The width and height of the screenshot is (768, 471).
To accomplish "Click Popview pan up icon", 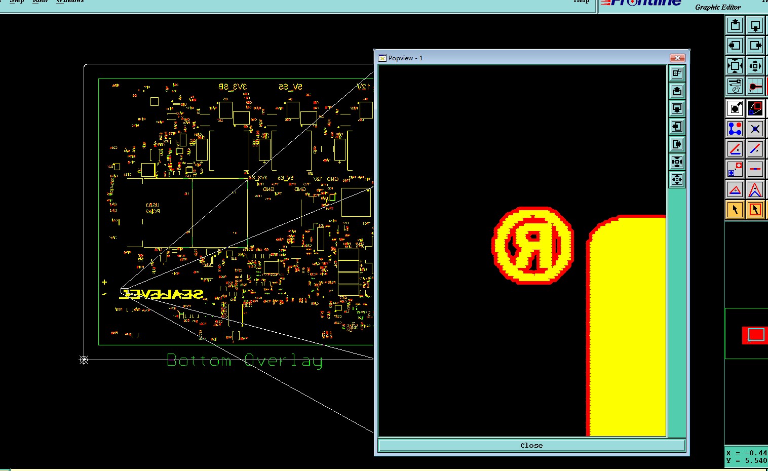I will pyautogui.click(x=677, y=91).
